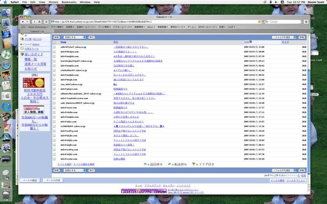
Task: Tick checkbox for info@hiogh.com message
Action: [54, 80]
